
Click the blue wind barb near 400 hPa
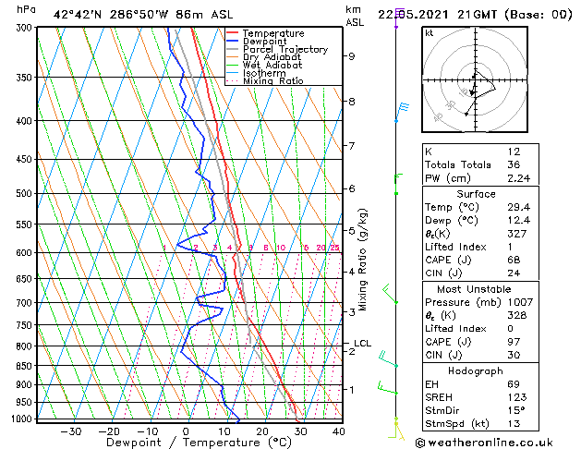click(402, 113)
